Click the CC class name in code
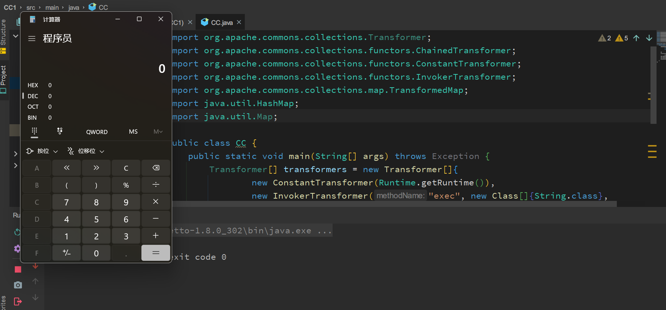 click(x=241, y=143)
